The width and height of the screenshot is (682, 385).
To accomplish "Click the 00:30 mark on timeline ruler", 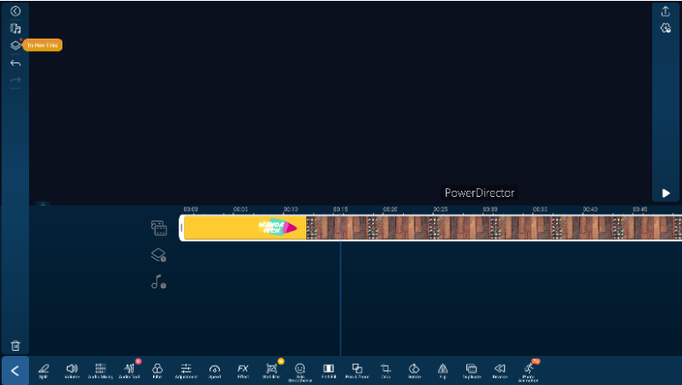I will coord(490,209).
